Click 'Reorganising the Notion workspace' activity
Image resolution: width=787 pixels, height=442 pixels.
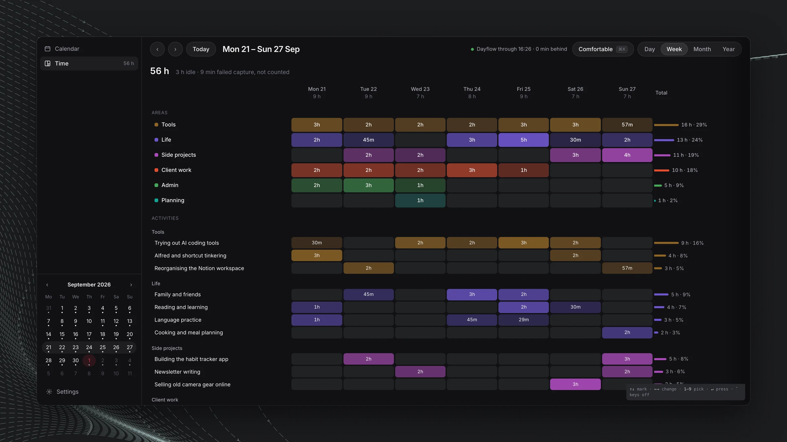coord(199,268)
